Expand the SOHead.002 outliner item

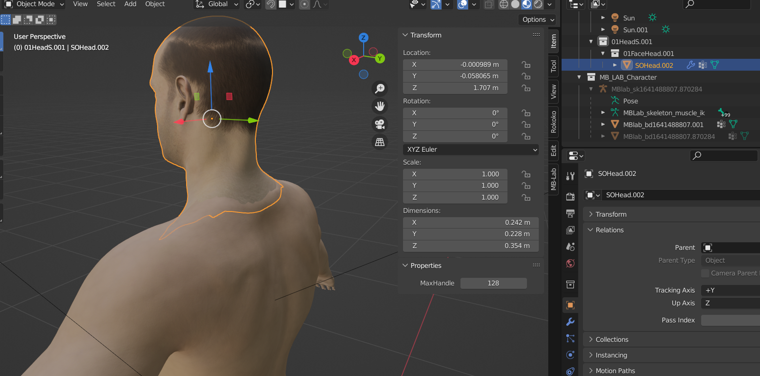pyautogui.click(x=615, y=65)
